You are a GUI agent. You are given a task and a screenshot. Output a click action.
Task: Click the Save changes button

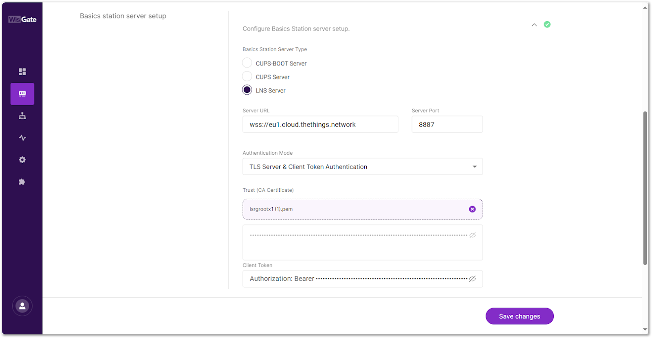pyautogui.click(x=519, y=316)
